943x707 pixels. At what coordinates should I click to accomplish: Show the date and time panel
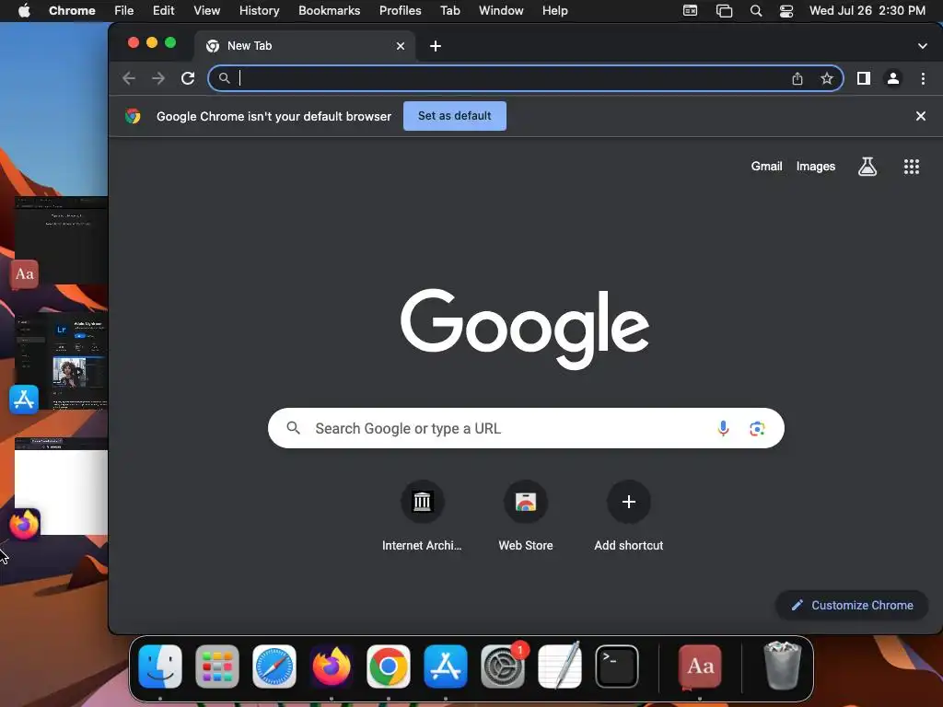tap(867, 11)
